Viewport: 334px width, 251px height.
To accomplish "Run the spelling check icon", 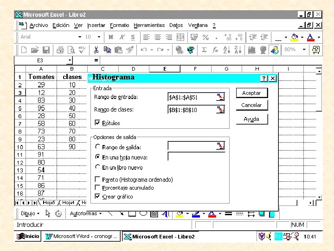I will tap(82, 50).
